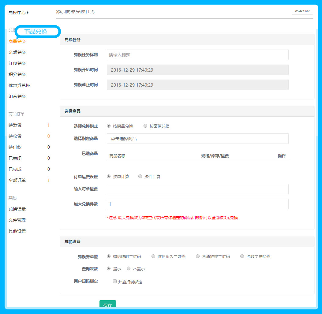Viewport: 322px width, 314px height.
Task: Open 优惠券兑换 sidebar item
Action: [19, 85]
